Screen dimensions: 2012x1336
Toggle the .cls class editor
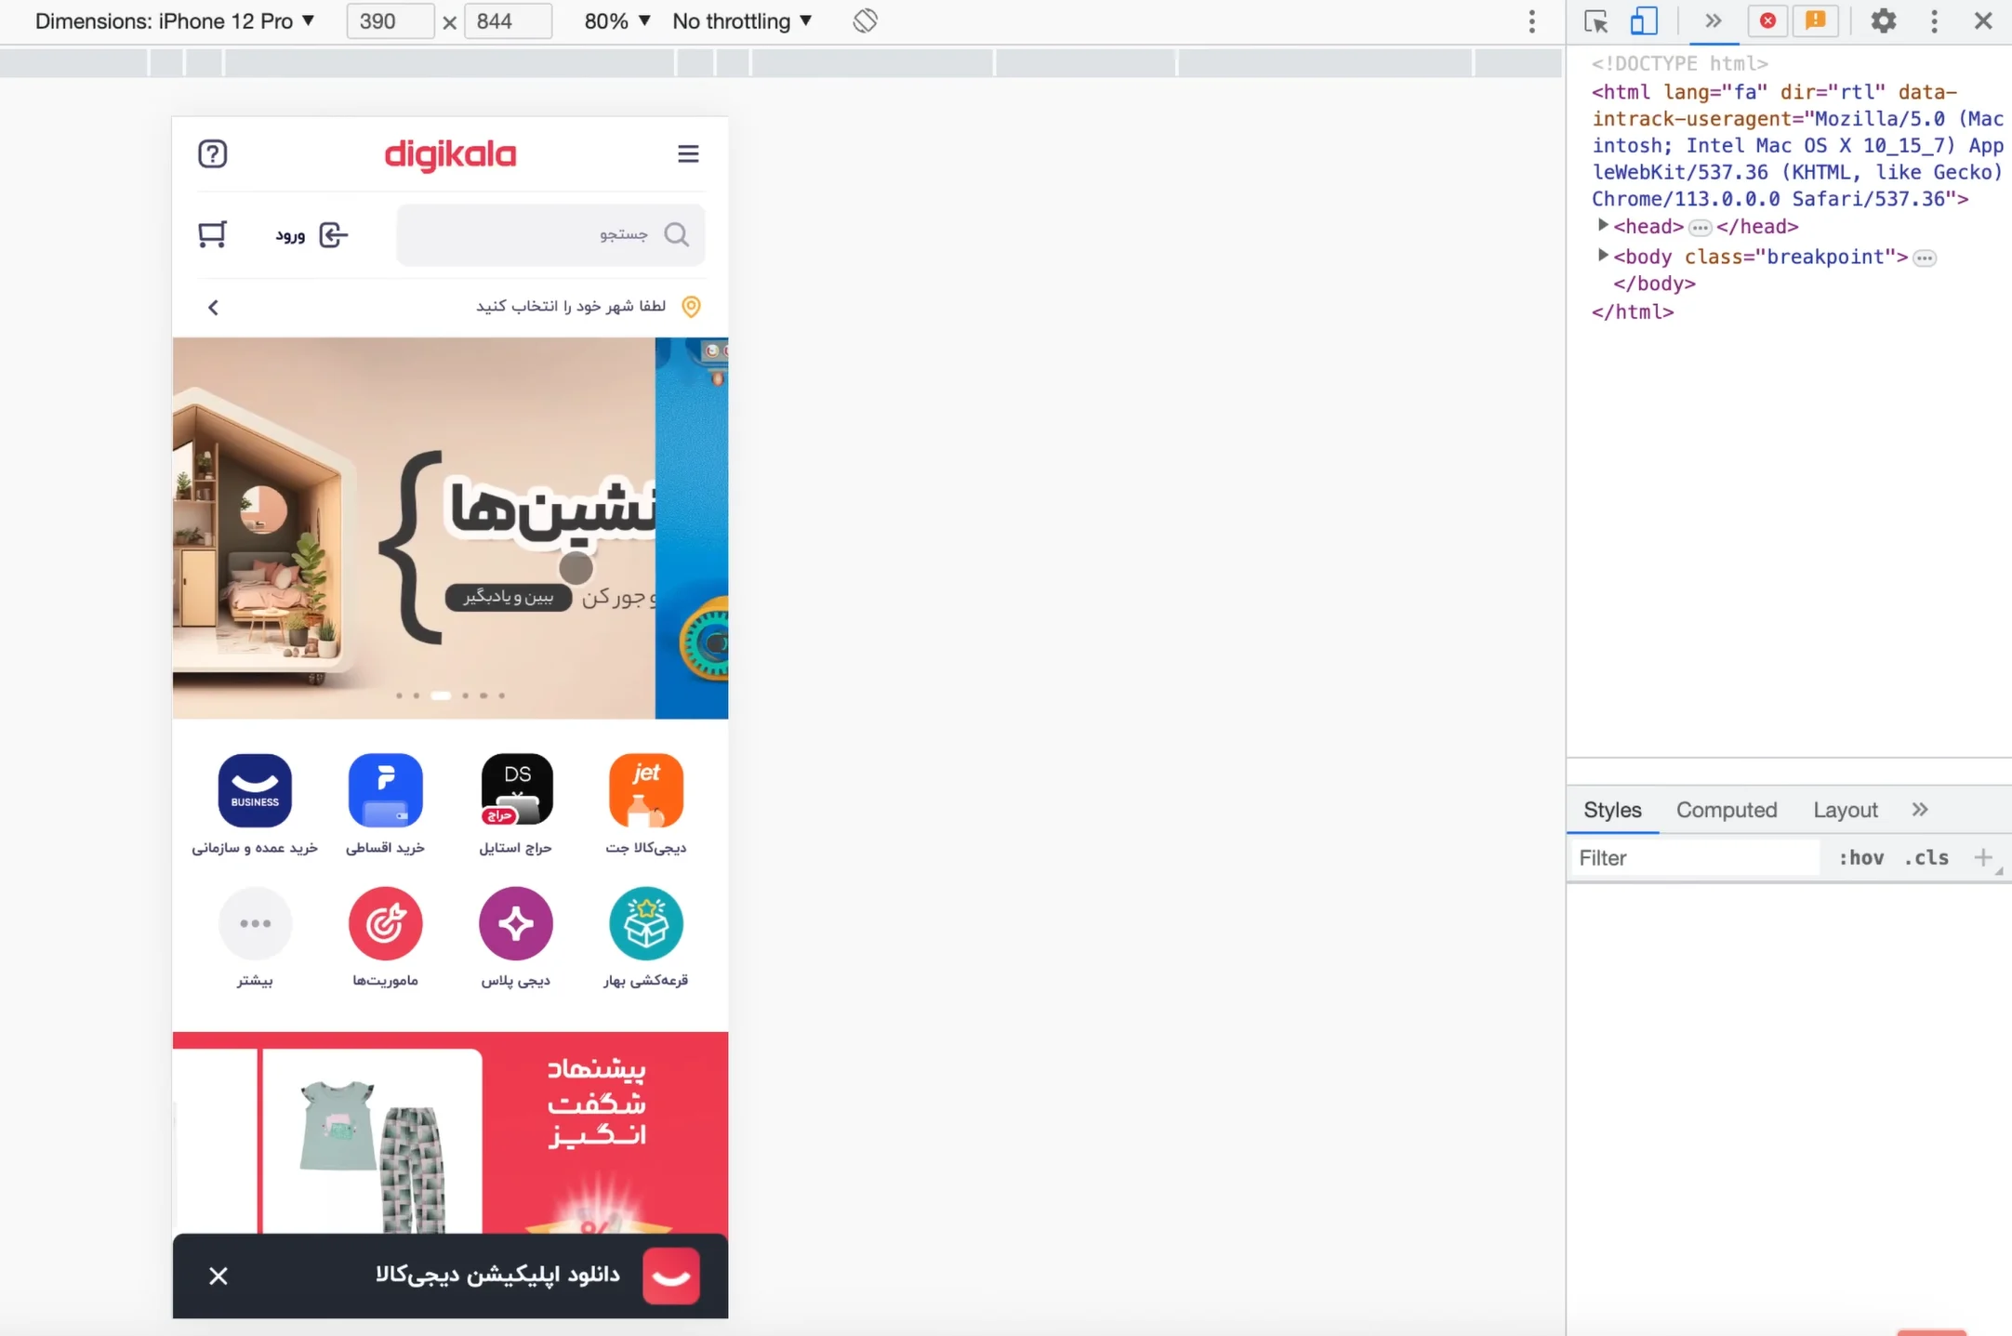pyautogui.click(x=1926, y=857)
